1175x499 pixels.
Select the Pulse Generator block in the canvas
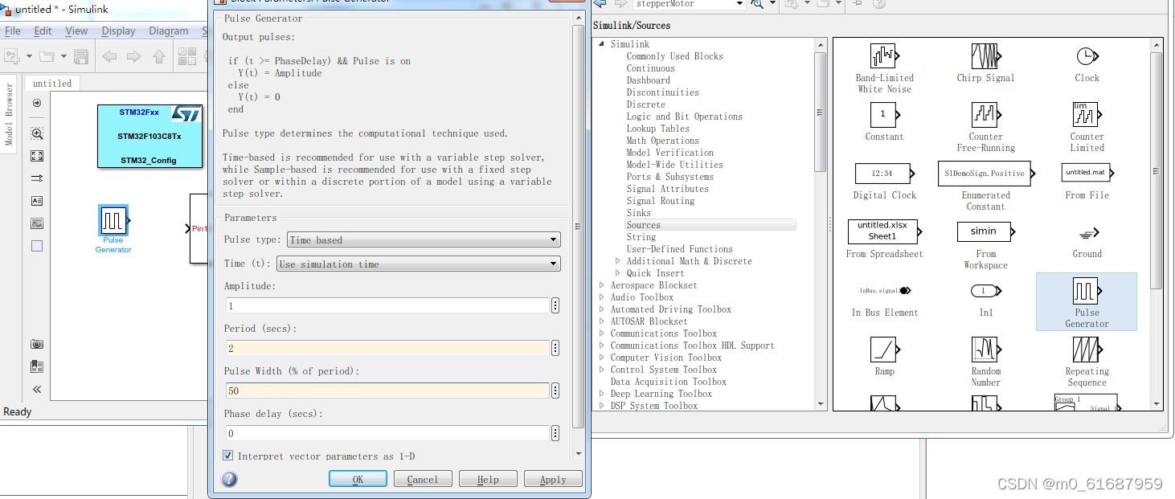coord(113,219)
